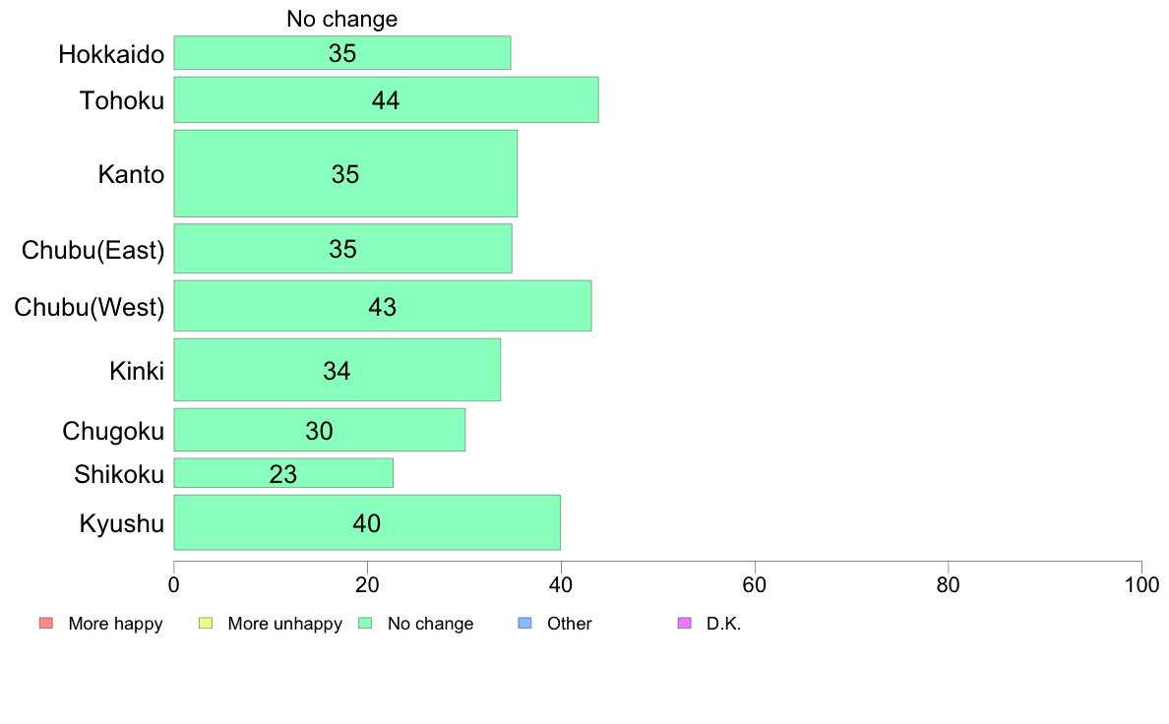1169x724 pixels.
Task: Select the Shikoku bar showing 23
Action: point(284,473)
